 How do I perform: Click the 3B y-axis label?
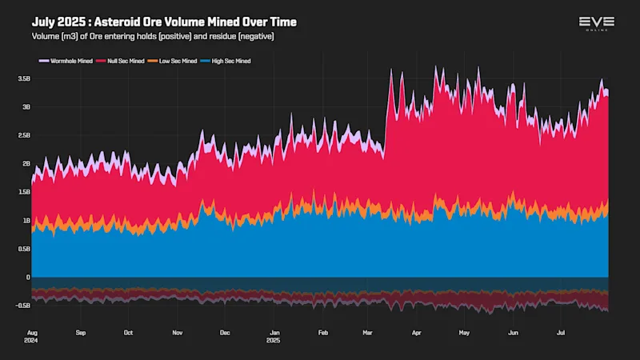click(26, 107)
